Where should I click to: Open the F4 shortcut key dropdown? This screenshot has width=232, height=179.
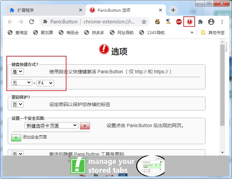(45, 83)
